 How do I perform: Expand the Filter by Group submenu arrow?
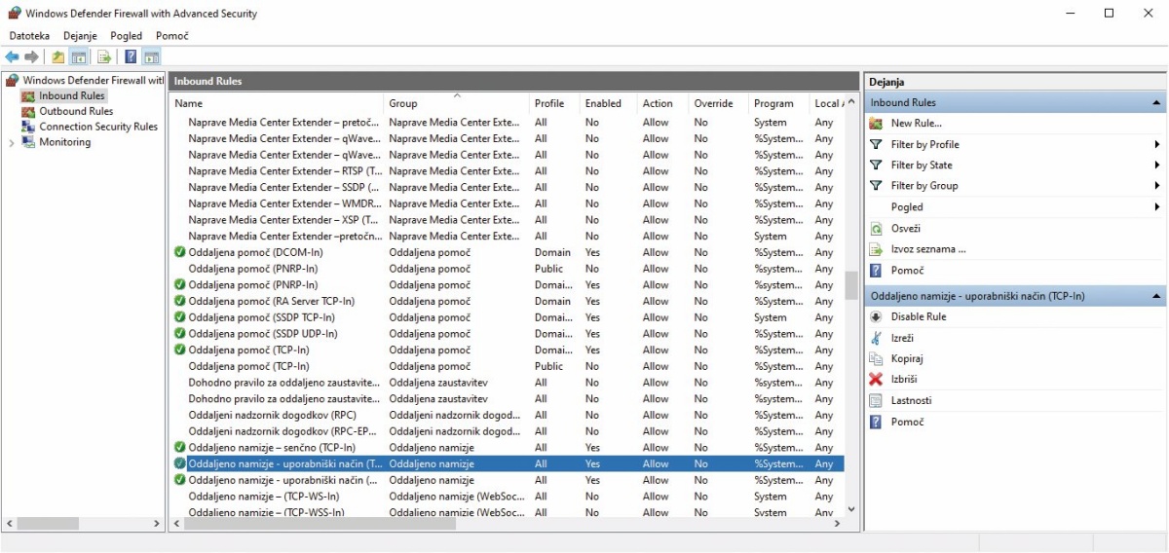tap(1157, 185)
